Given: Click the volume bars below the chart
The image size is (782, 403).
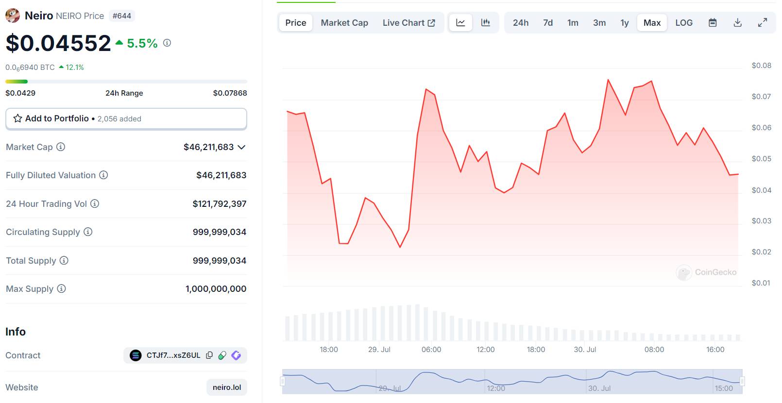Looking at the screenshot, I should tap(512, 323).
